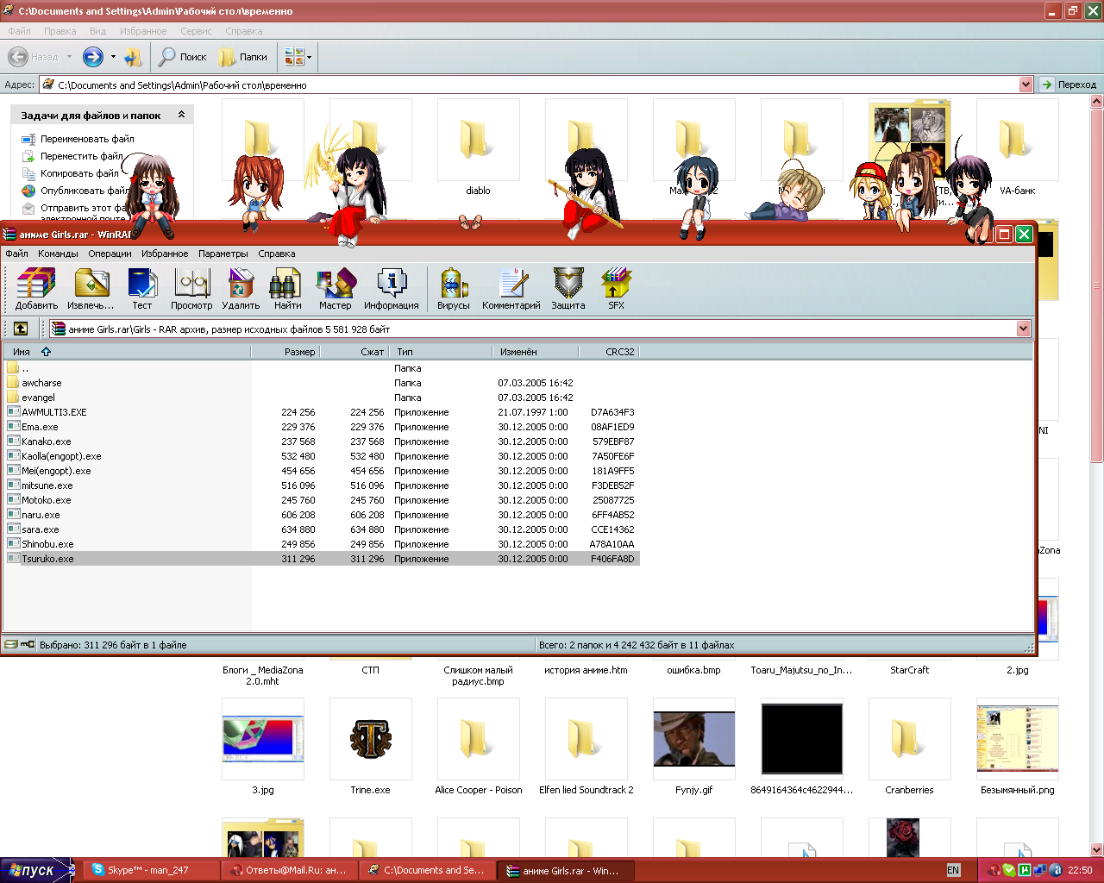
Task: Open Поиск (Search) in Explorer toolbar
Action: pos(183,57)
